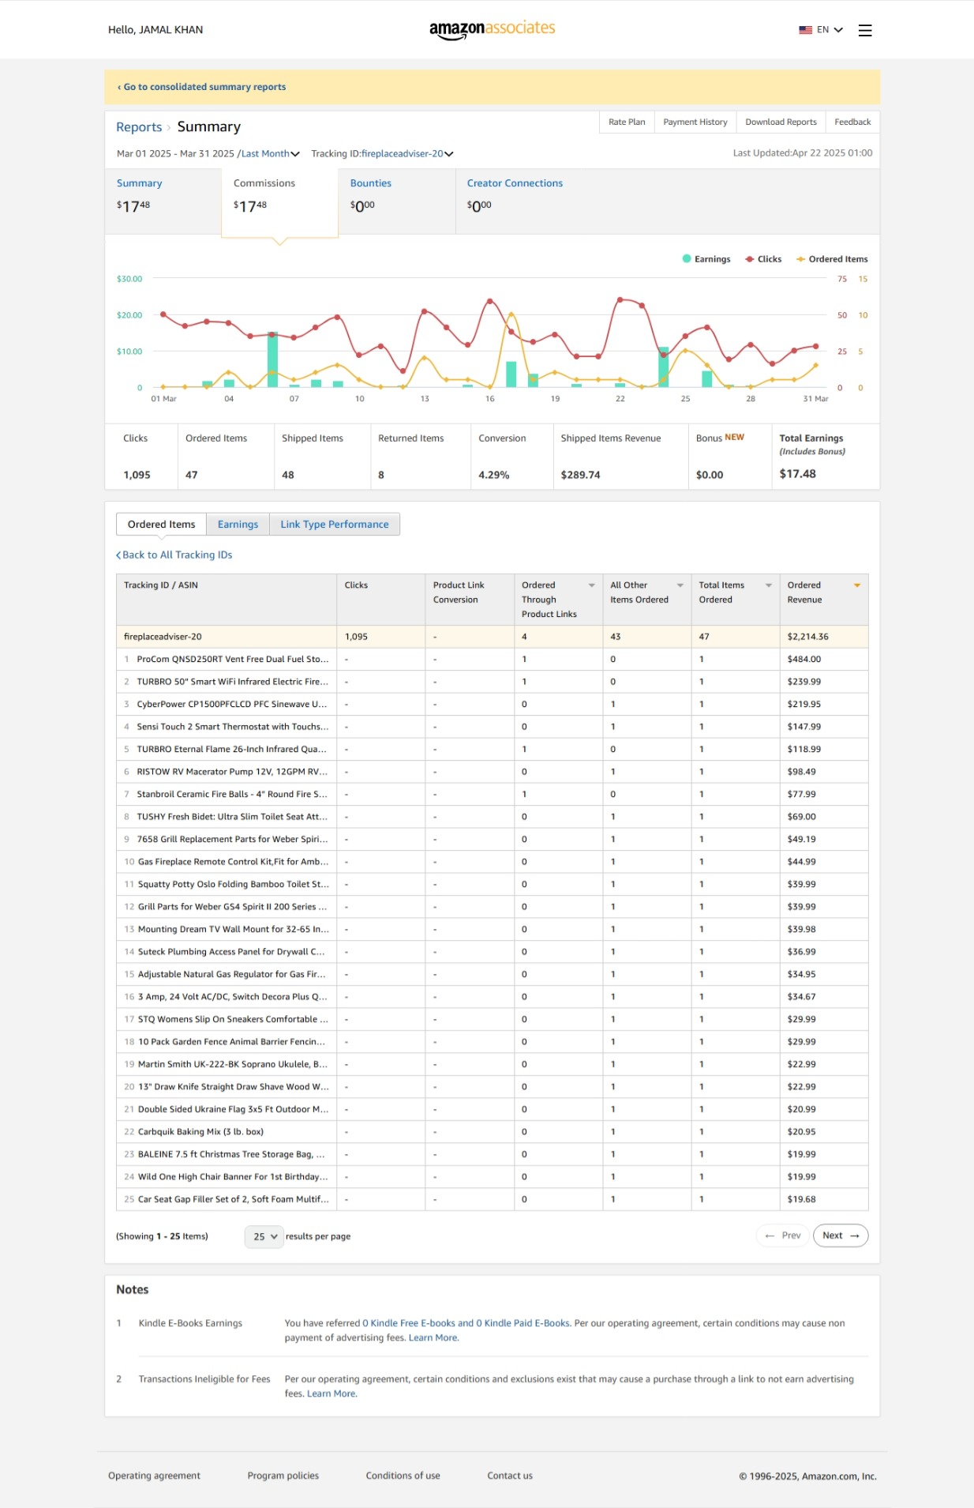This screenshot has height=1508, width=974.
Task: Select the Bounties tab
Action: [397, 201]
